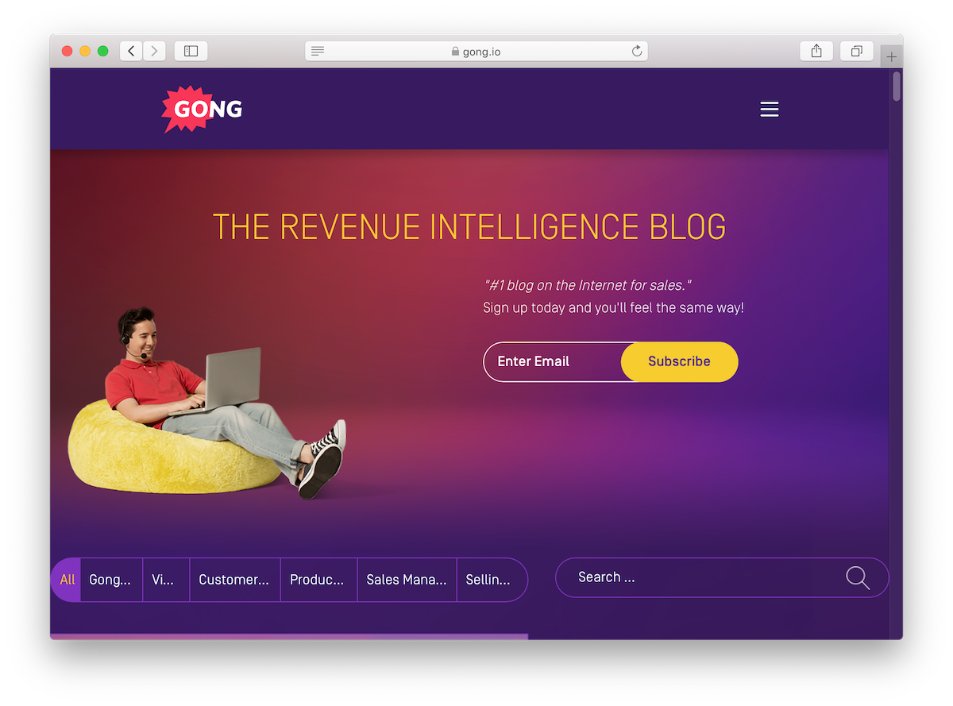
Task: Click the gong.io address bar
Action: point(476,51)
